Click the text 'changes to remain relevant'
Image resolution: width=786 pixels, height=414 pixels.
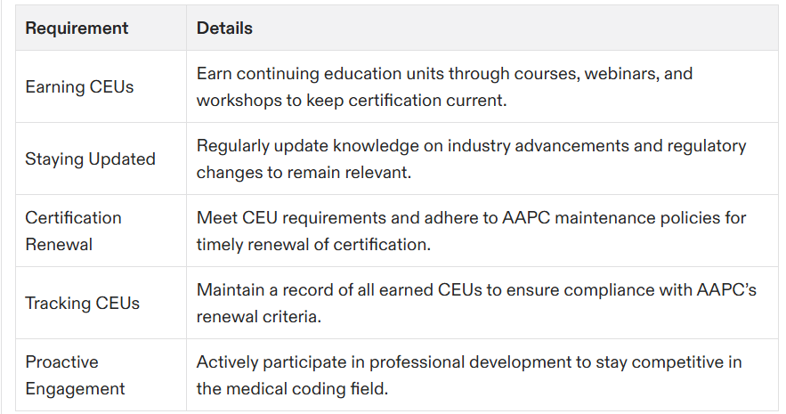[x=303, y=173]
